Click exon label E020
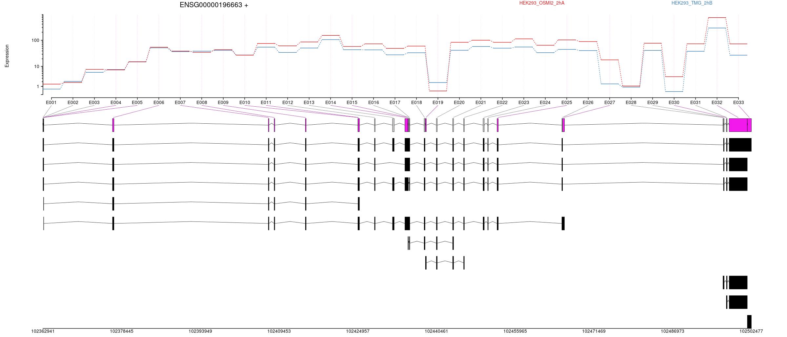 coord(459,102)
